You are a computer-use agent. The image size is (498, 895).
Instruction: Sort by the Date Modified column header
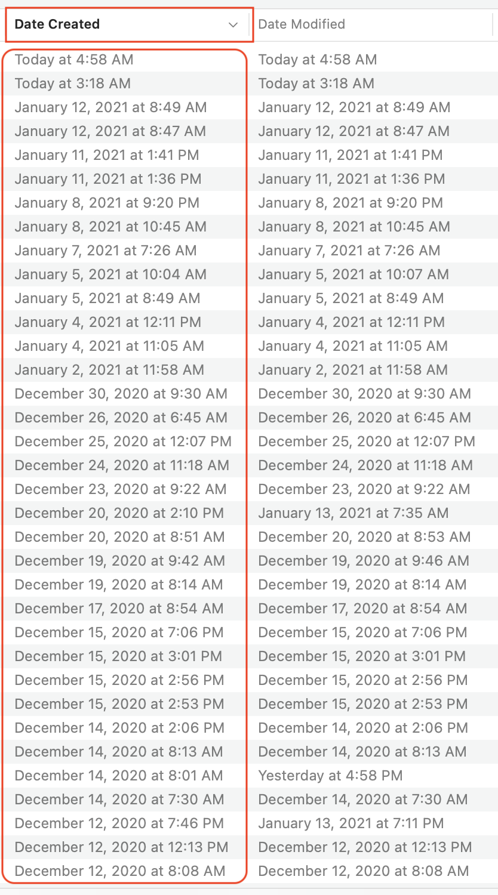[373, 24]
